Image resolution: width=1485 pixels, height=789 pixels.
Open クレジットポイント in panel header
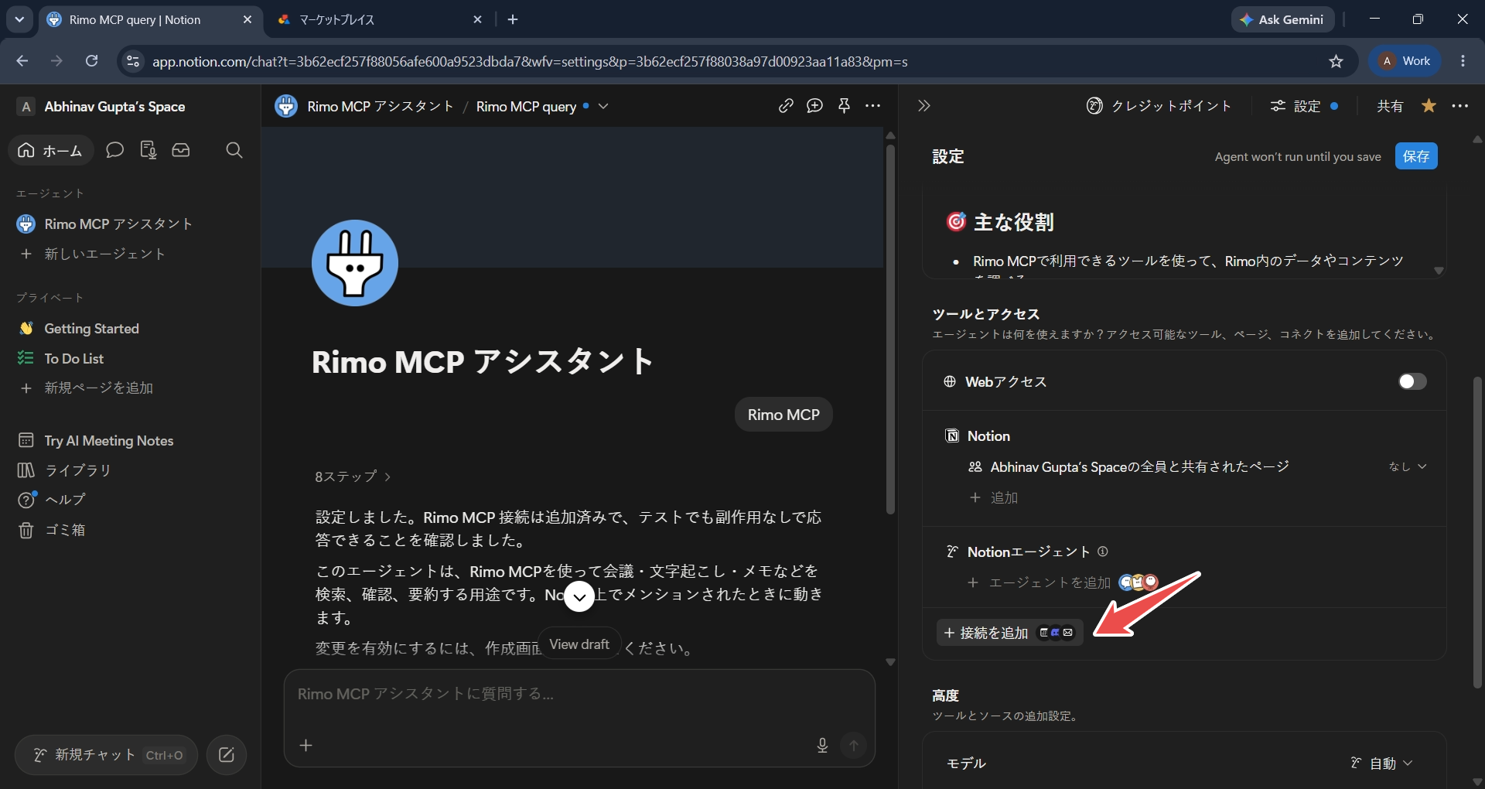[x=1159, y=106]
